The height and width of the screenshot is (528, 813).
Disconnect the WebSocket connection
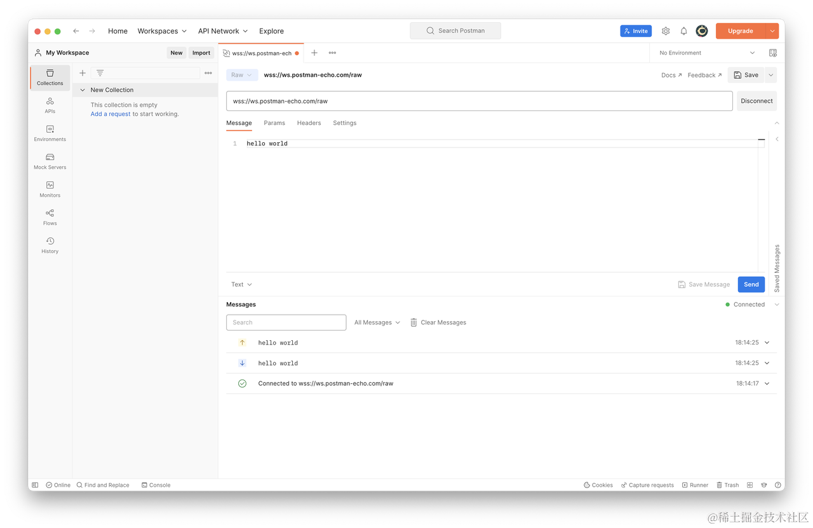[756, 101]
